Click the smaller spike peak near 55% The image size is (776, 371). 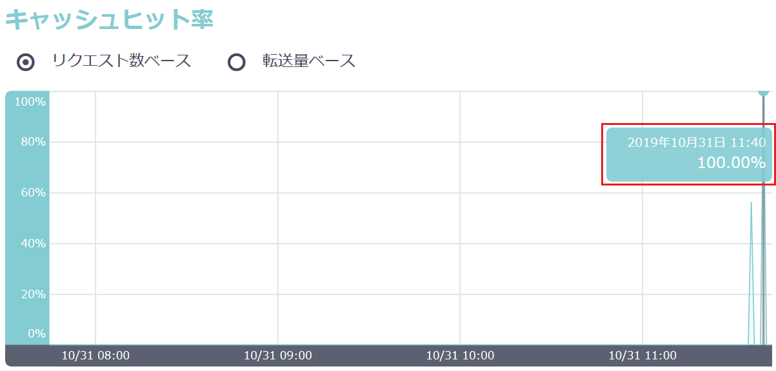[x=751, y=203]
